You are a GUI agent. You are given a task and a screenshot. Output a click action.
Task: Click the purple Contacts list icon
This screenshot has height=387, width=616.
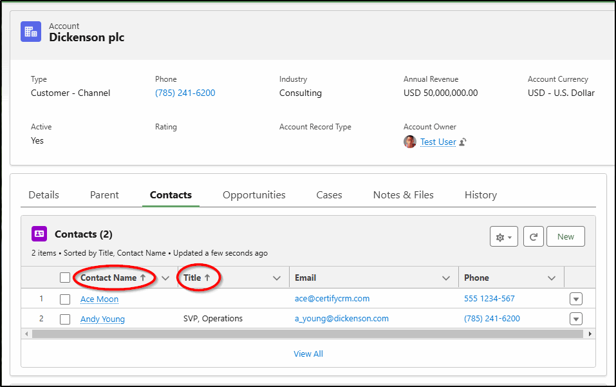click(39, 234)
